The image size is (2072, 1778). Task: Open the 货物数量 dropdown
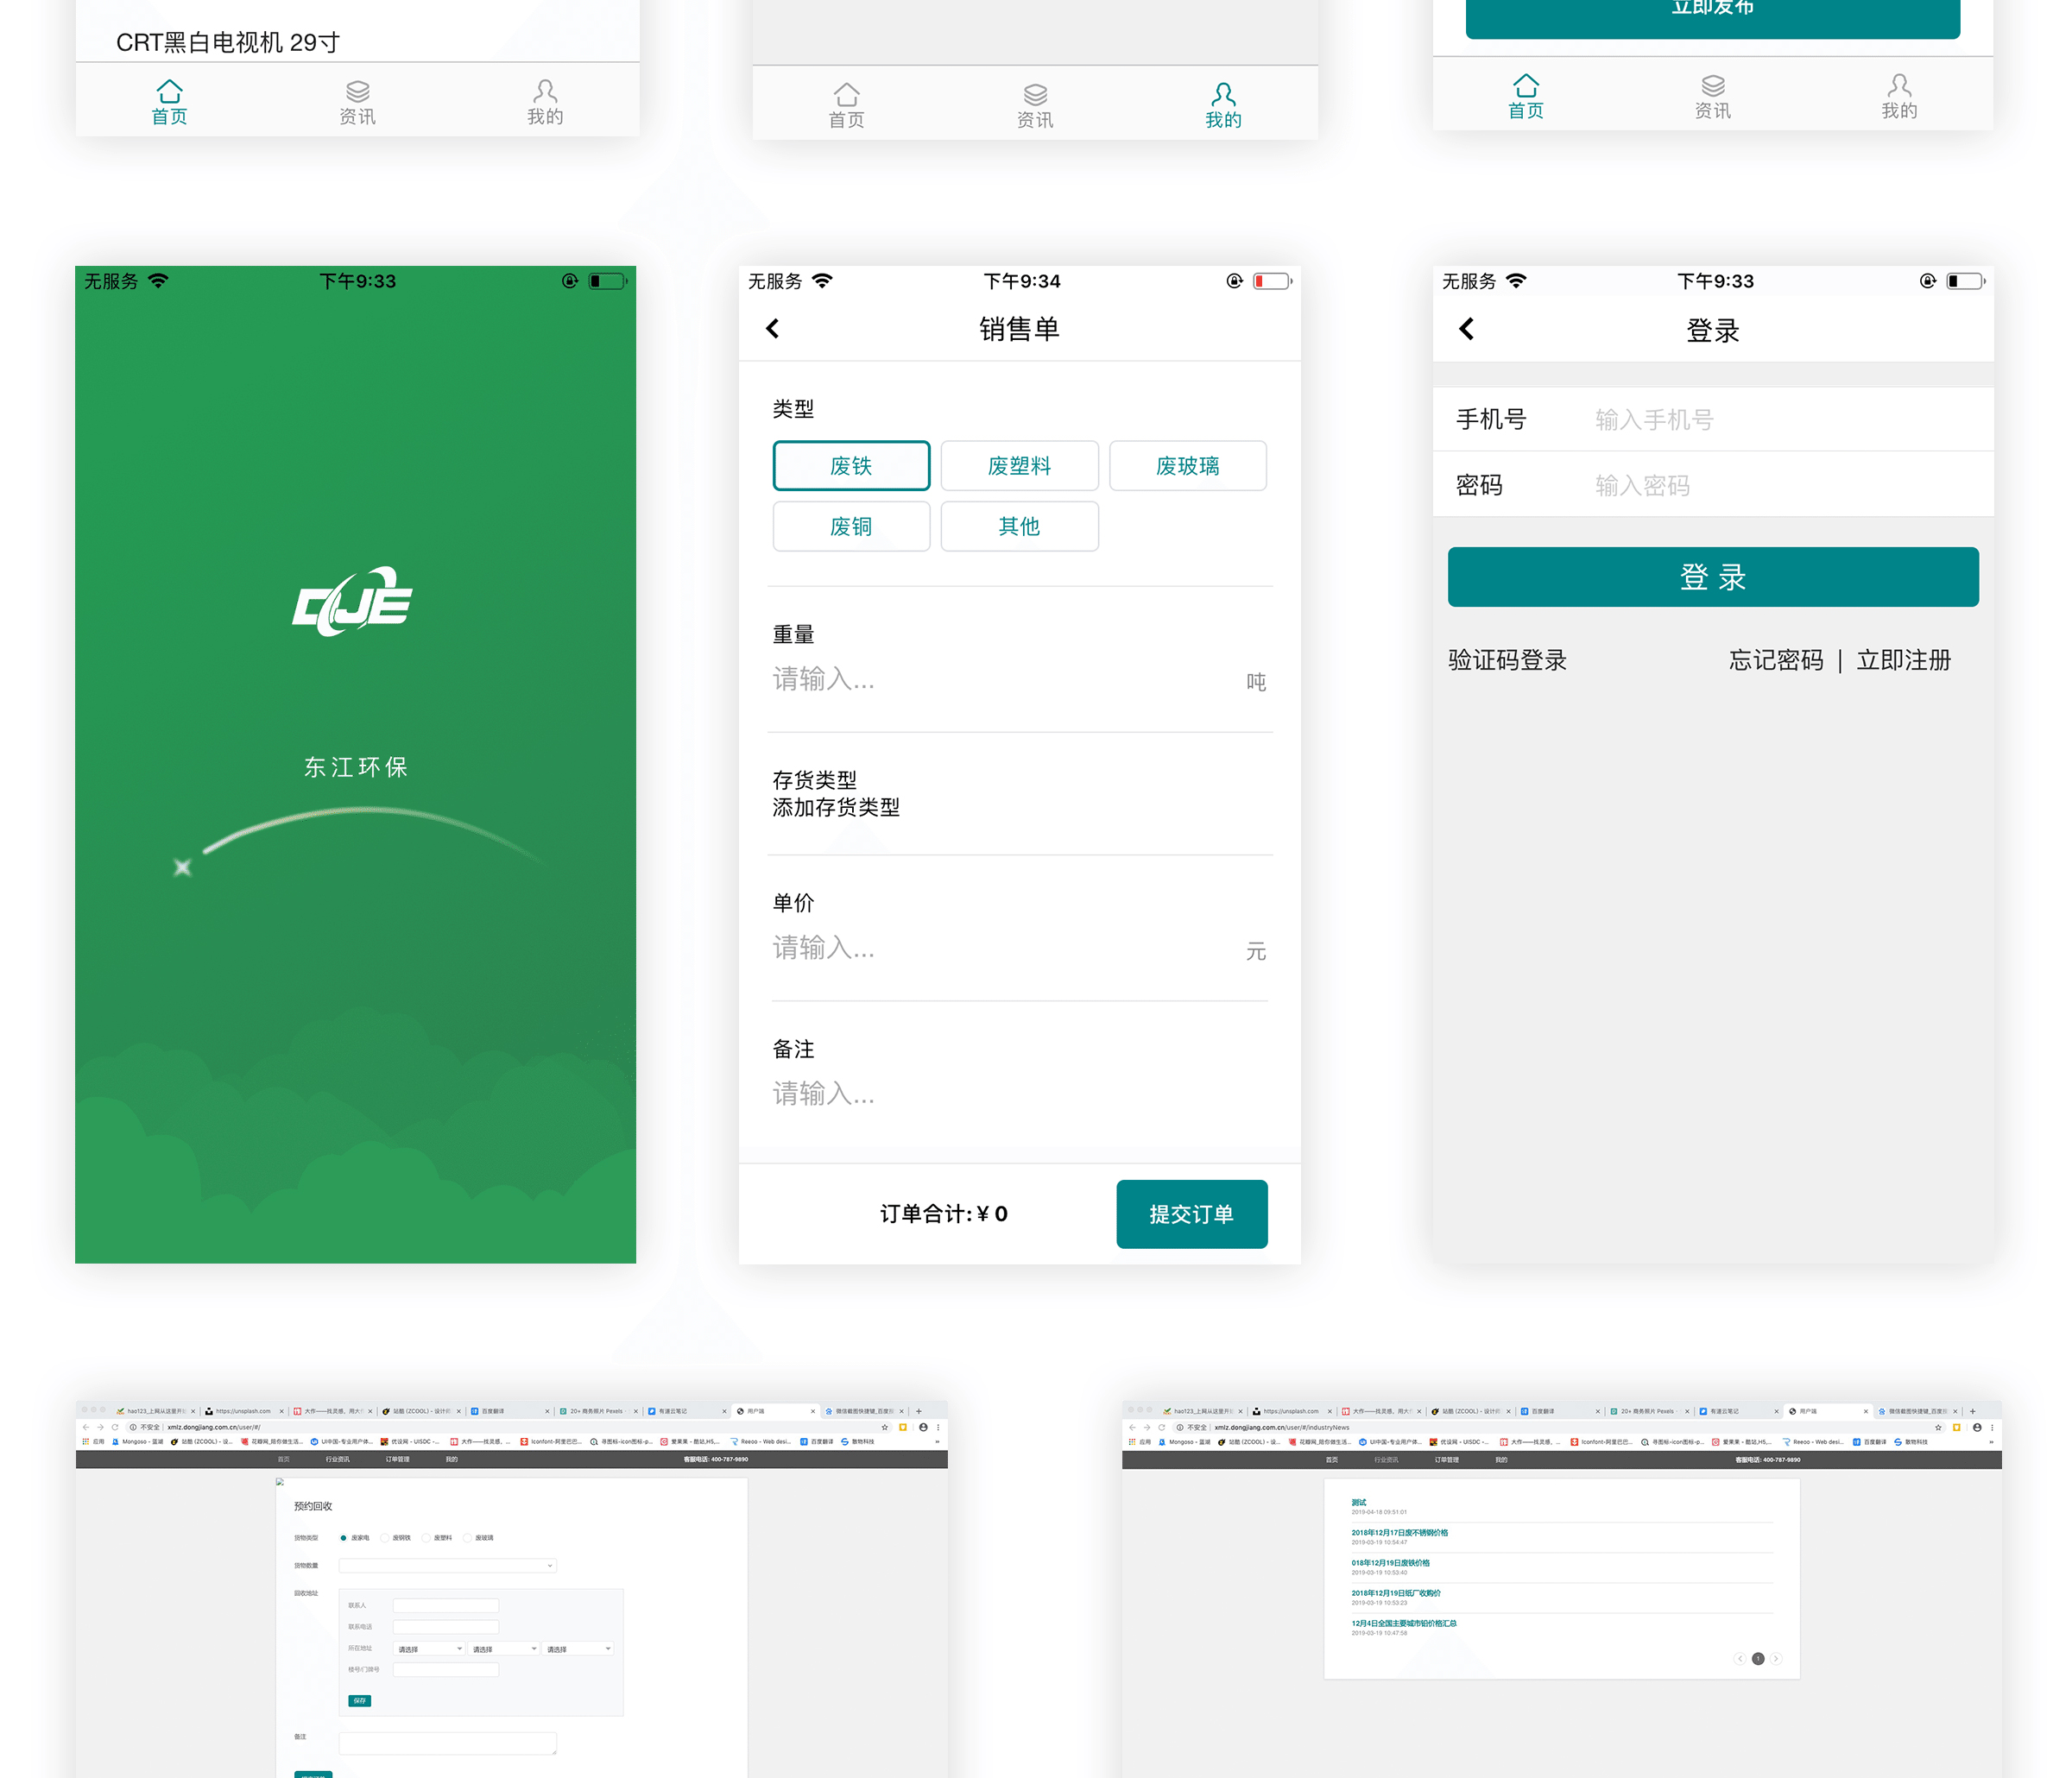tap(448, 1566)
